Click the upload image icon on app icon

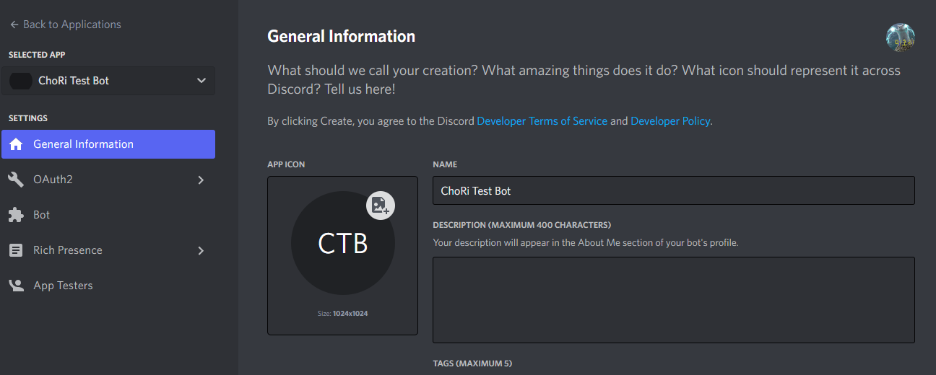click(x=381, y=206)
